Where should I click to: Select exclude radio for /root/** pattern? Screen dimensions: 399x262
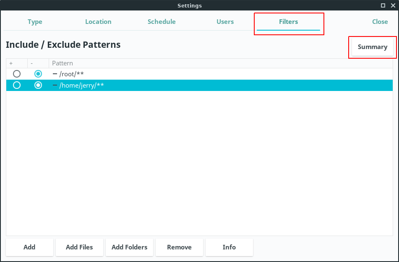point(38,74)
